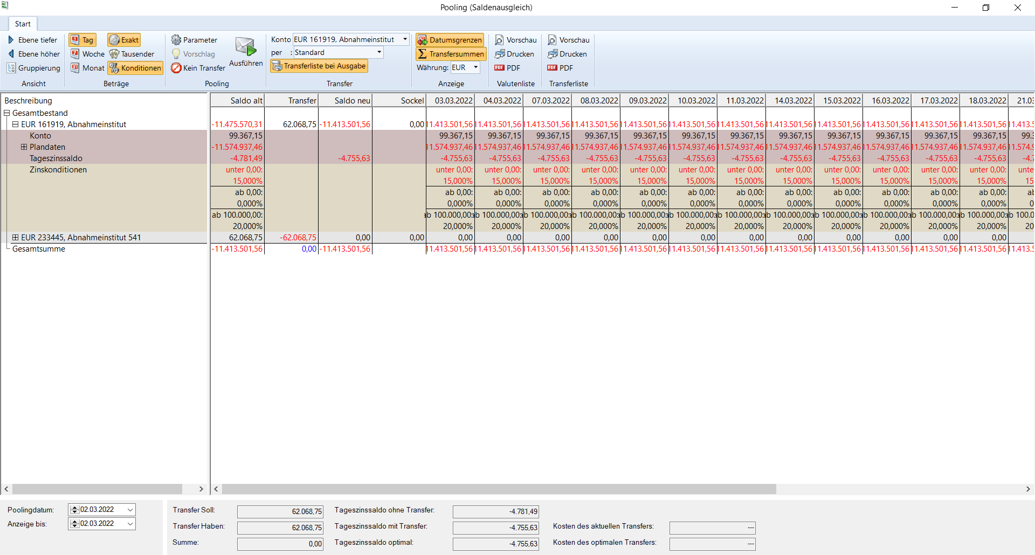
Task: Print the Transferliste
Action: [567, 54]
